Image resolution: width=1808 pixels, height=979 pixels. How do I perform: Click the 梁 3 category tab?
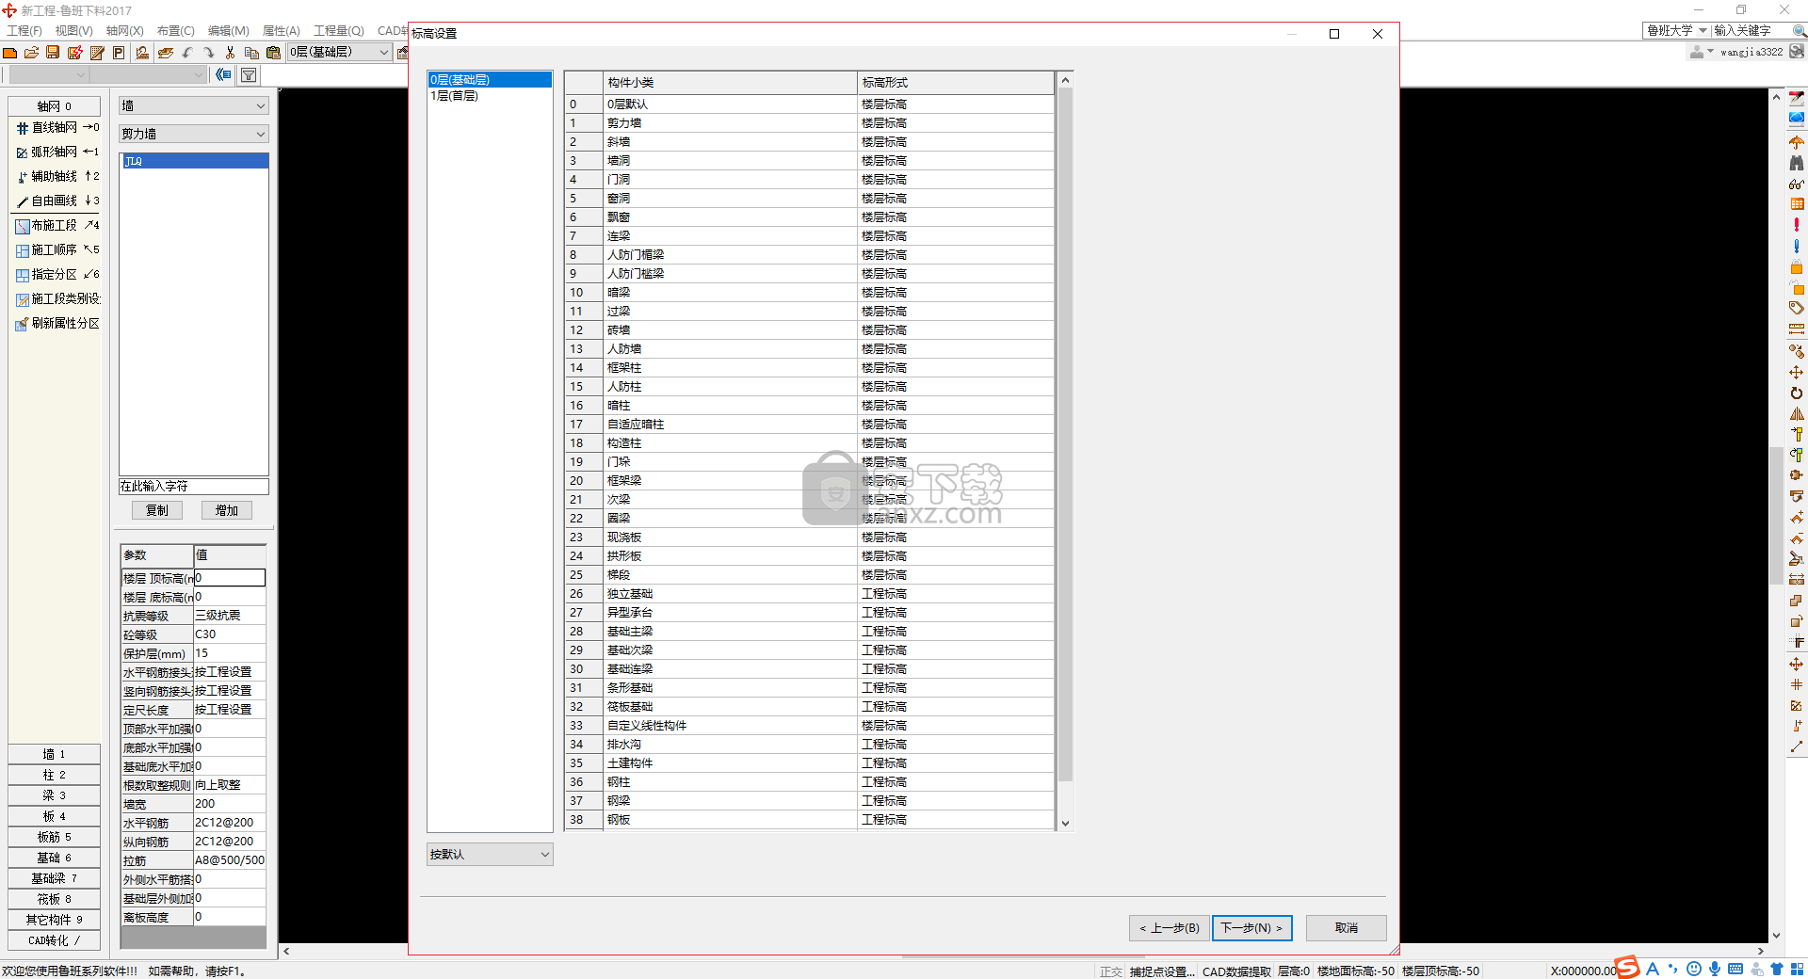click(x=55, y=796)
